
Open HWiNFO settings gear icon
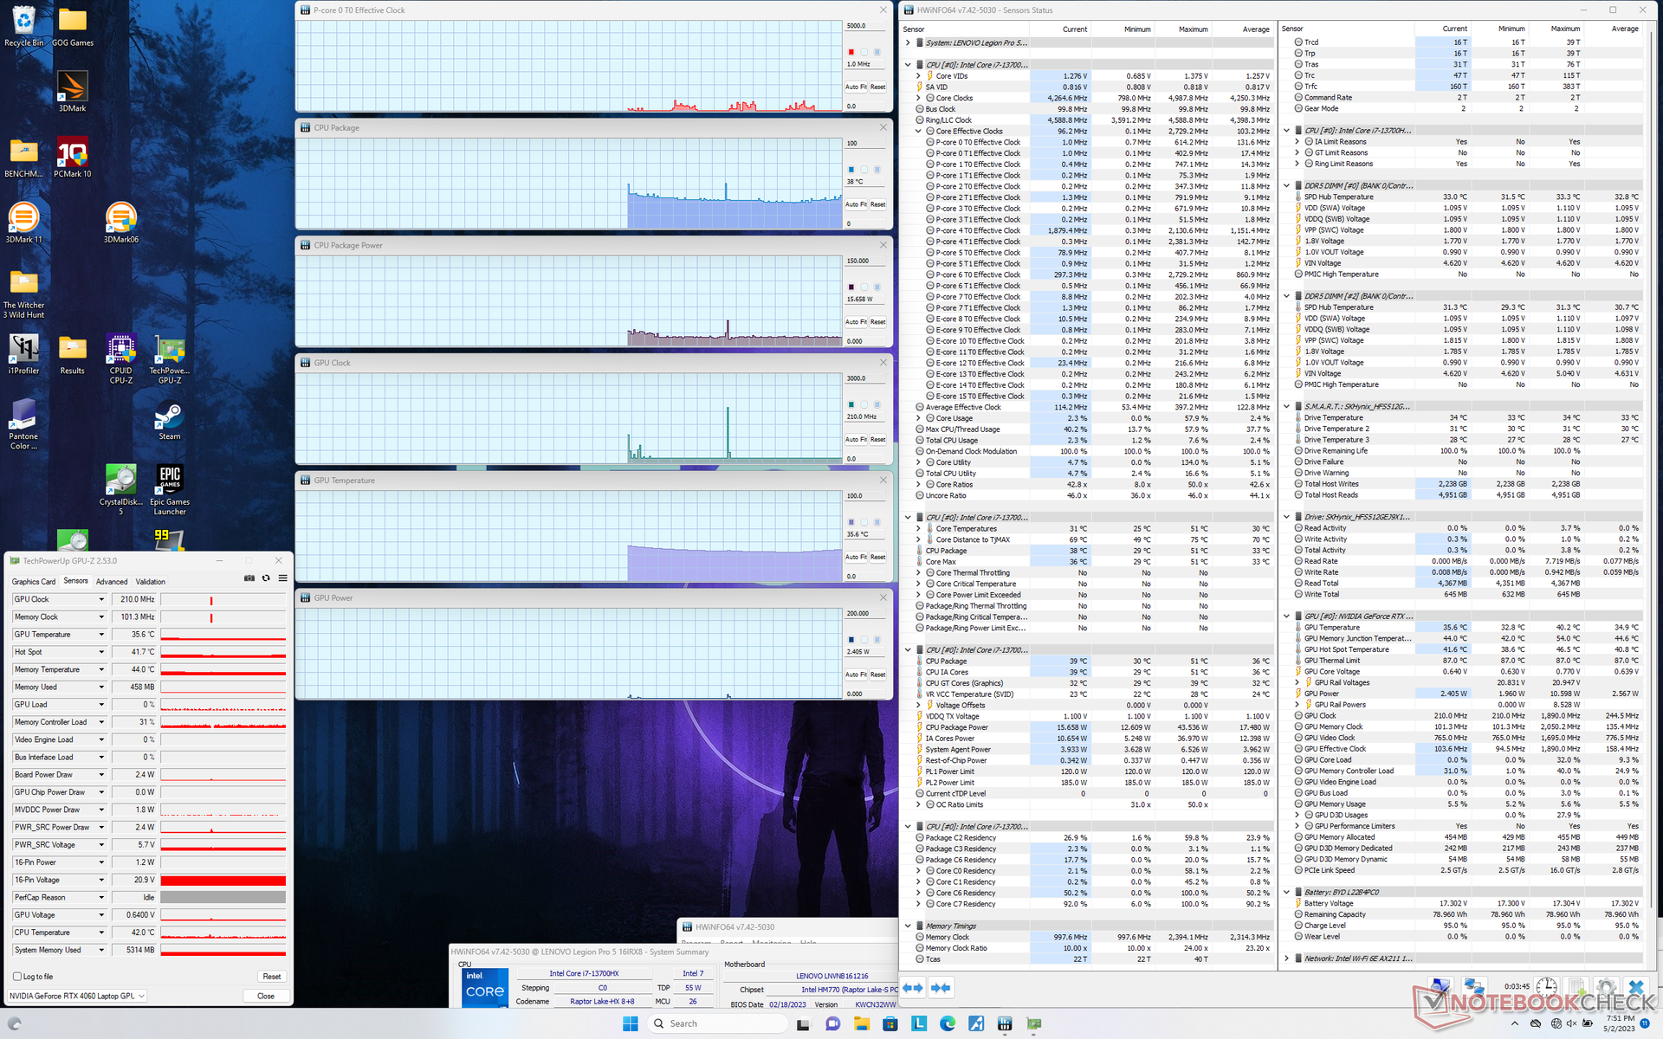click(1605, 988)
